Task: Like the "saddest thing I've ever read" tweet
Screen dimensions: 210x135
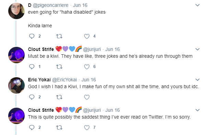Action: (87, 127)
